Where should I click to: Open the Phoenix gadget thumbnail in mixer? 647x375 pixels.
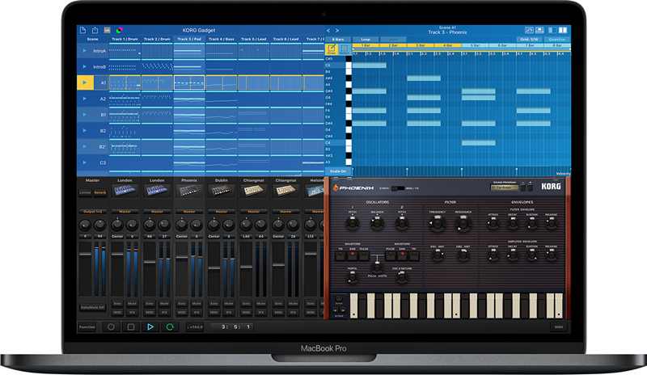pyautogui.click(x=189, y=191)
